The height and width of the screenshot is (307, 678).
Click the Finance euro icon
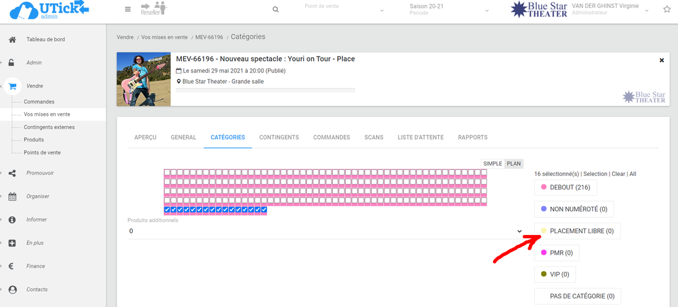coord(12,266)
